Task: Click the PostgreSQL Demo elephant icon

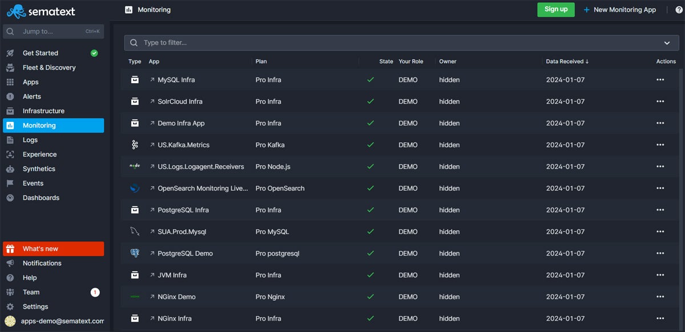Action: click(x=135, y=253)
